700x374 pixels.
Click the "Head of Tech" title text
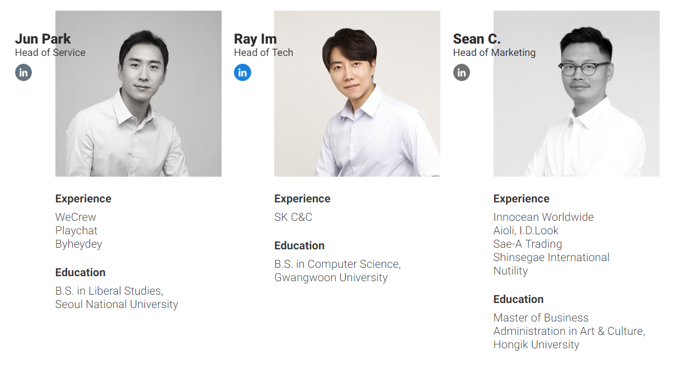(x=264, y=53)
